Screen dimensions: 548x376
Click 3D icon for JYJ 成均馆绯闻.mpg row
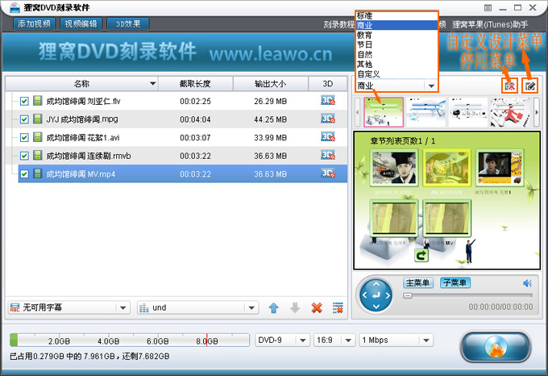[x=328, y=119]
